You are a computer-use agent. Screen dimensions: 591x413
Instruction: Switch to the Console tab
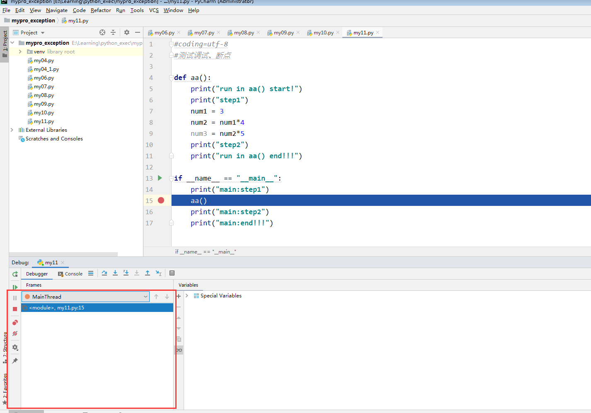(x=70, y=274)
